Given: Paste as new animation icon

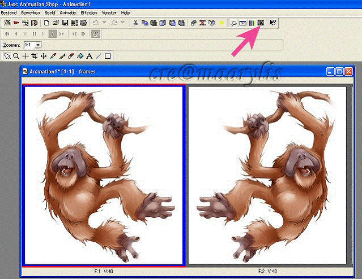Looking at the screenshot, I should click(154, 23).
